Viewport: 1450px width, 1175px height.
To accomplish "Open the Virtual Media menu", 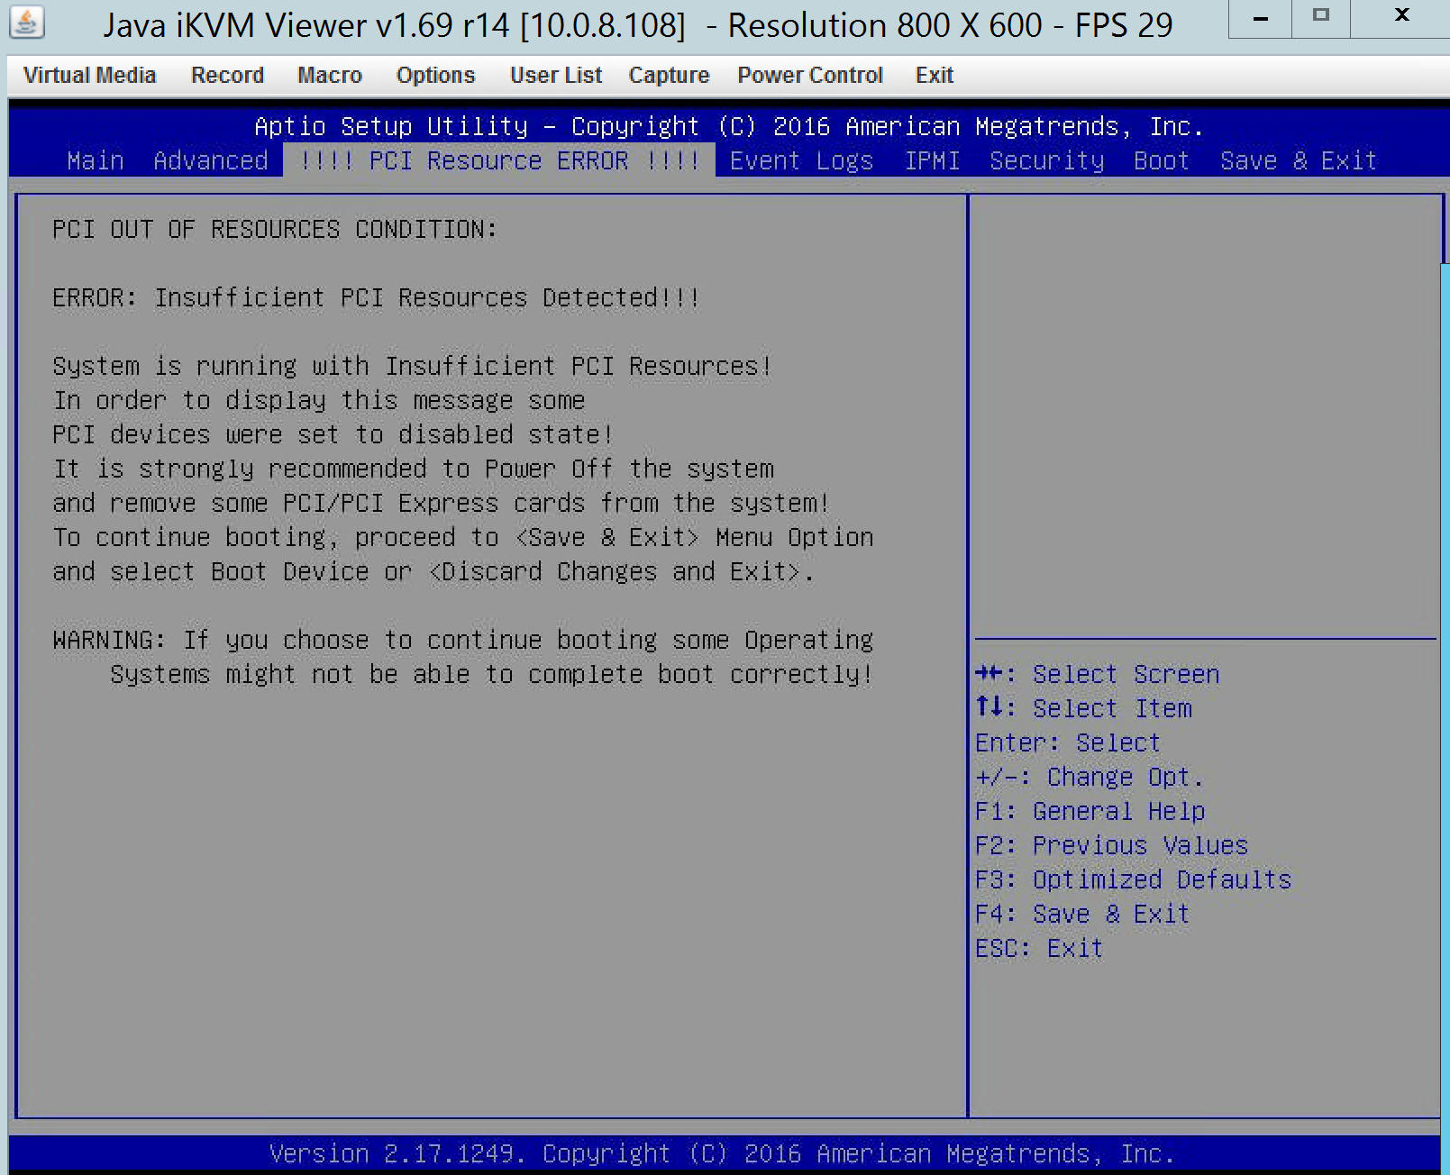I will click(x=90, y=75).
